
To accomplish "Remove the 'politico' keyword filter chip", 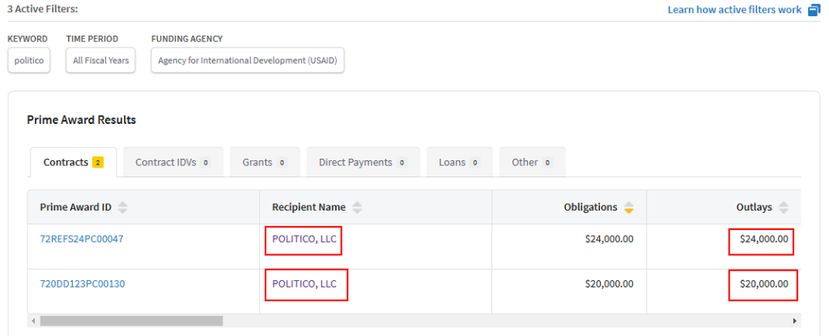I will (x=28, y=61).
